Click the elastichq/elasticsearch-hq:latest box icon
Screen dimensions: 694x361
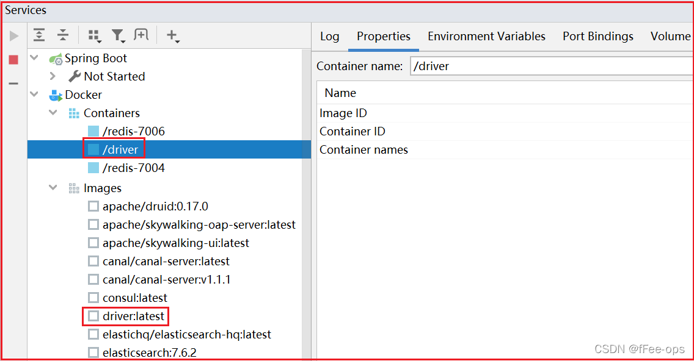[x=93, y=335]
